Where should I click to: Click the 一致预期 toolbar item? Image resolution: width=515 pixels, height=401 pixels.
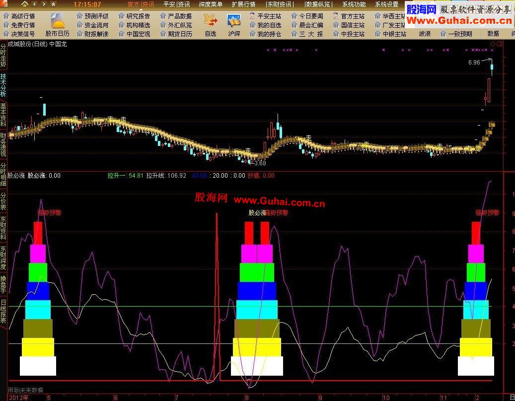point(456,34)
